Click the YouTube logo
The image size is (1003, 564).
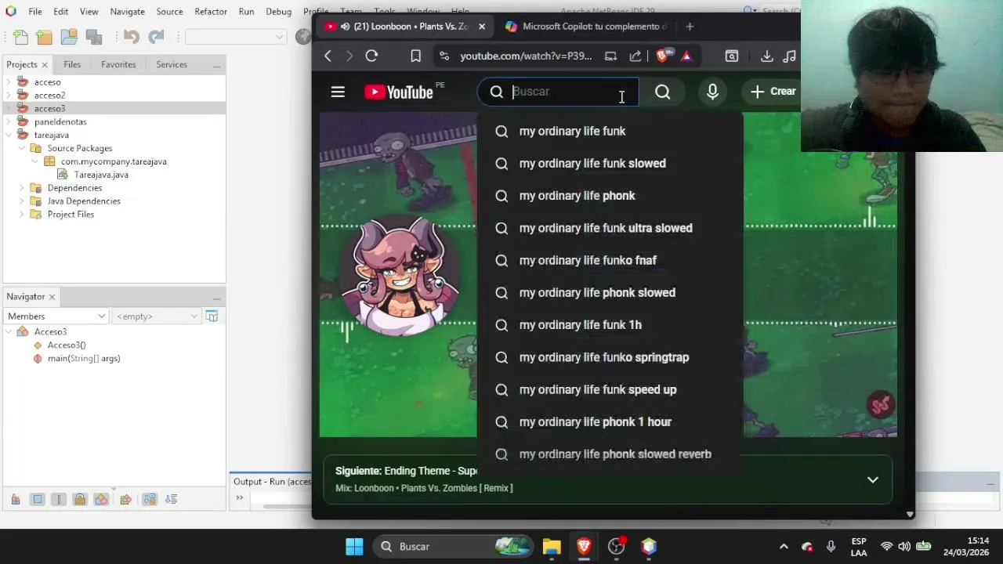pos(399,92)
